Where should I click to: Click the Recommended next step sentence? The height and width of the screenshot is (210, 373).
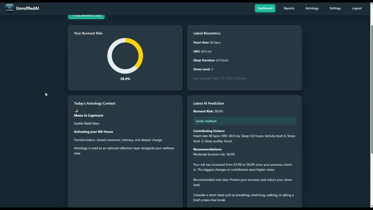[243, 182]
